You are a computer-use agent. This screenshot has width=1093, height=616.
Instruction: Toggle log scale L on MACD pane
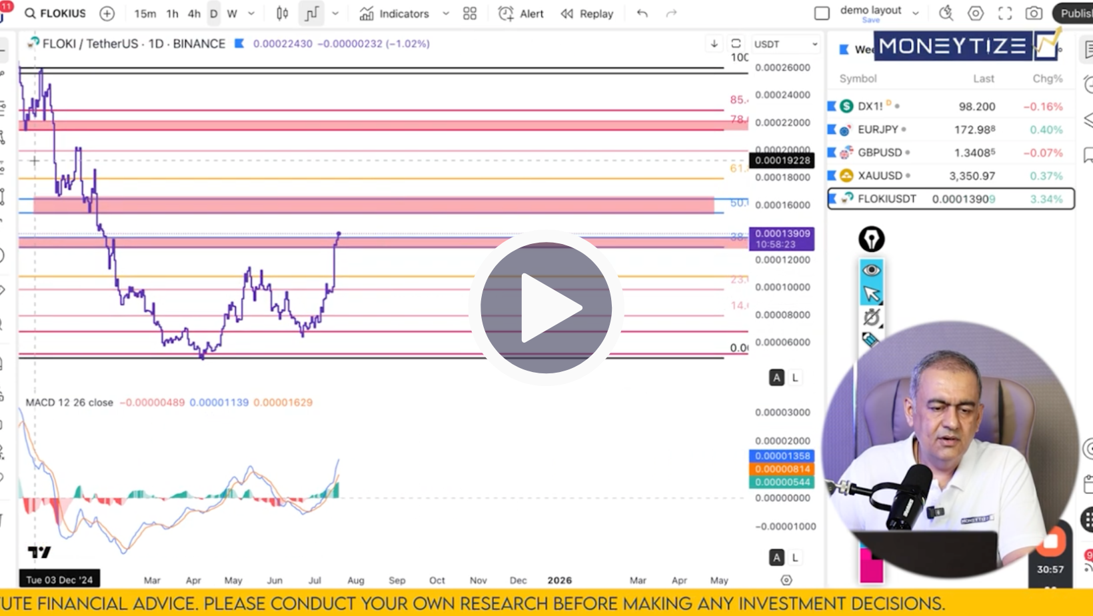click(x=794, y=557)
